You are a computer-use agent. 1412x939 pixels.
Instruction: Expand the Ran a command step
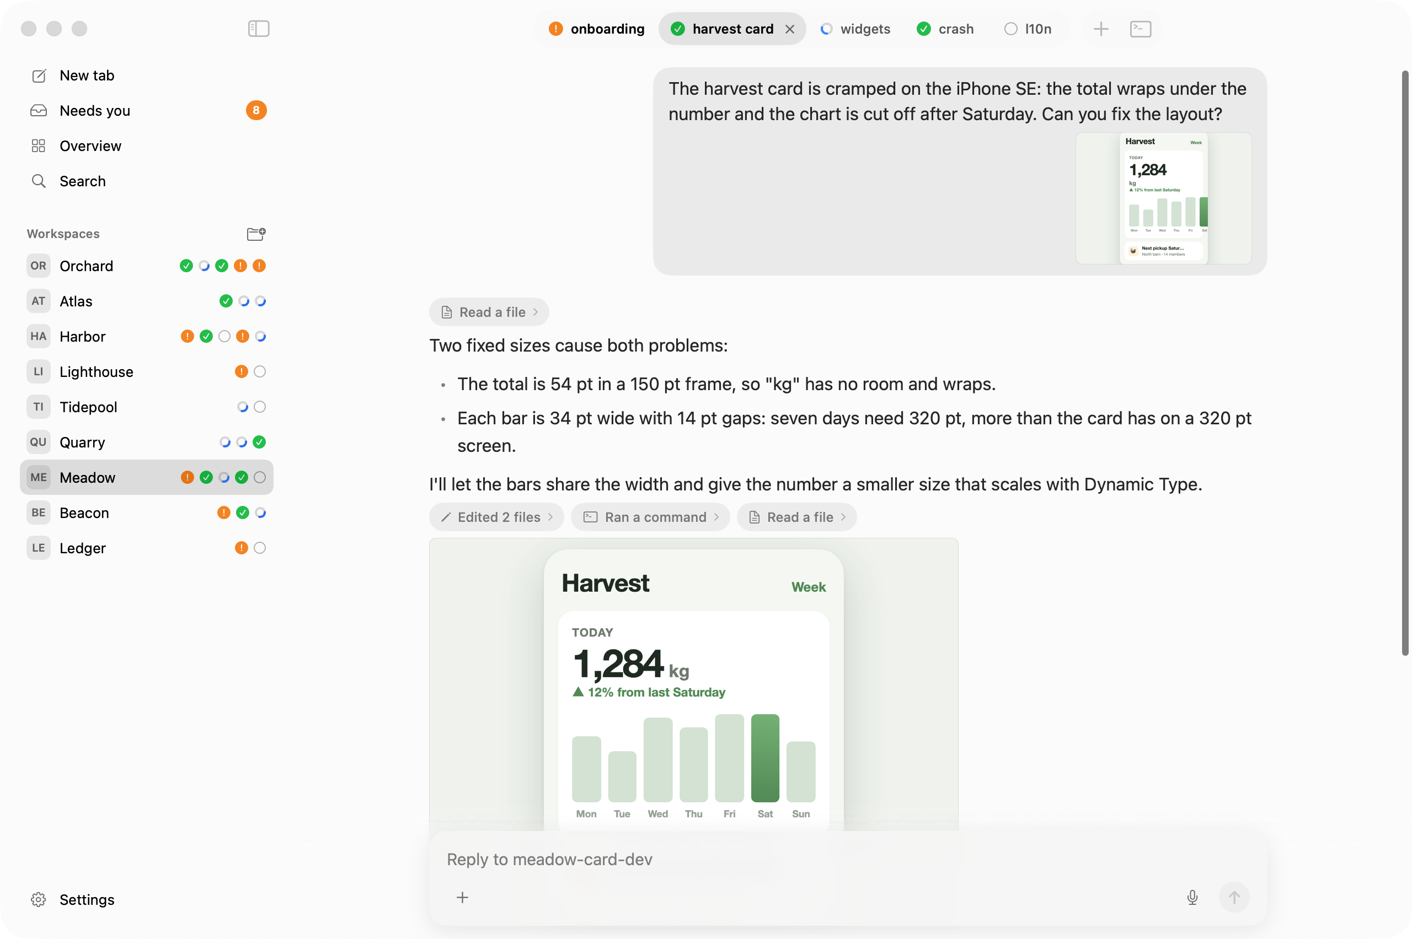tap(650, 517)
